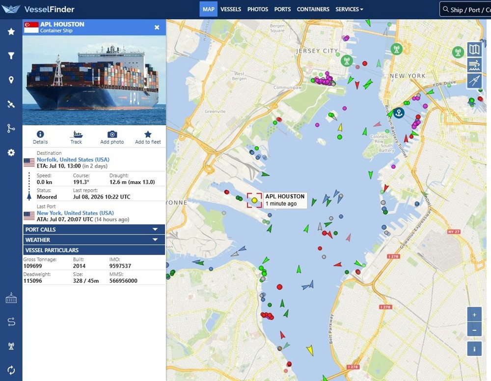
Task: Click the antenna station icon in sidebar
Action: 11,346
